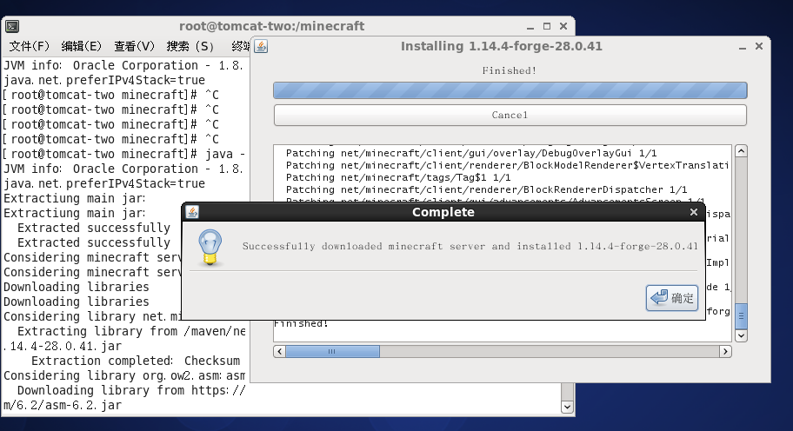The image size is (793, 431).
Task: Click the terminal icon in title bar
Action: point(12,26)
